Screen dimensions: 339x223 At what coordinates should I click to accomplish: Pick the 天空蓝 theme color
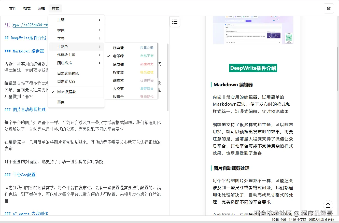(131, 89)
